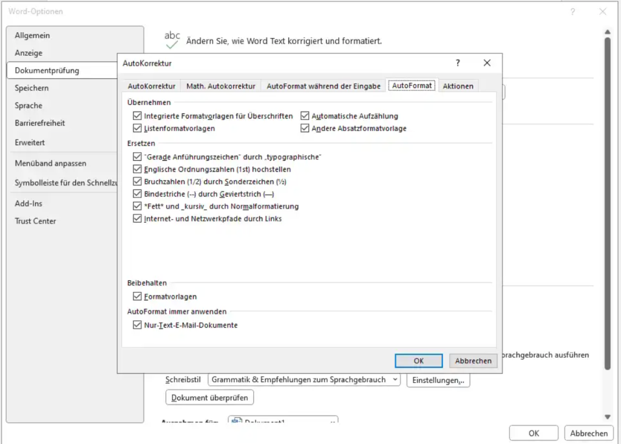Screen dimensions: 621x444
Task: Click the AutoKorrektur dialog help icon
Action: click(457, 62)
